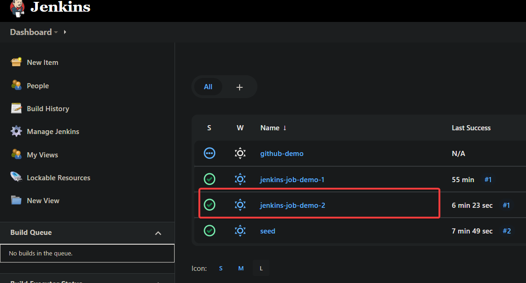Open the New Item link
Viewport: 526px width, 283px height.
pyautogui.click(x=43, y=62)
